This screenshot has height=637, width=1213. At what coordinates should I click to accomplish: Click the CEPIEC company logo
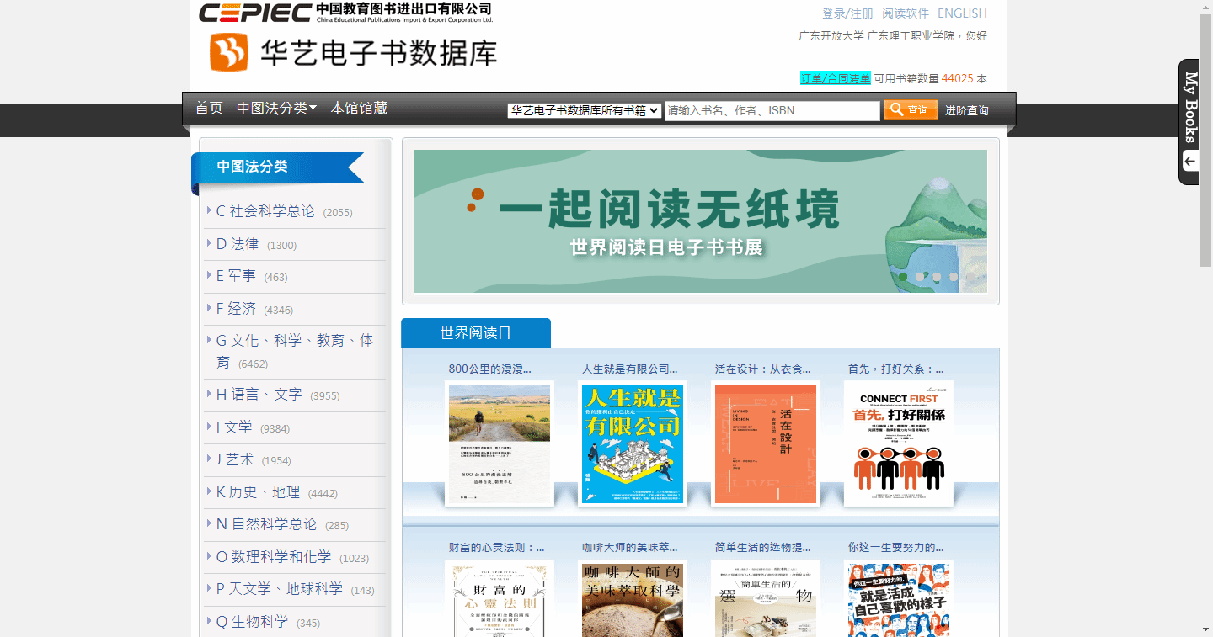coord(345,12)
